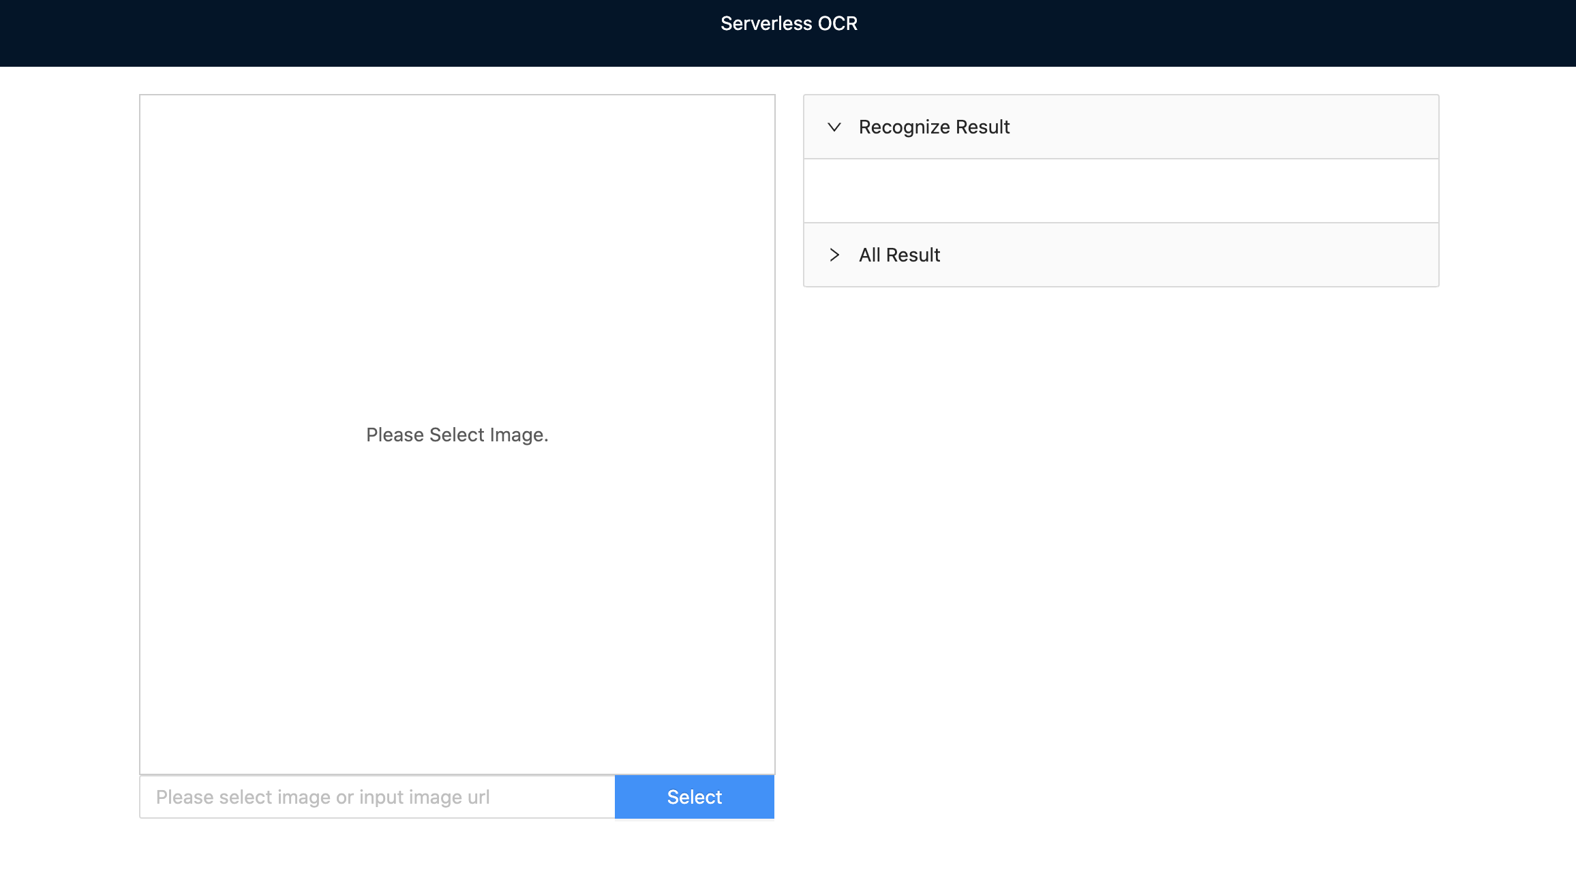Click the Serverless OCR title
The width and height of the screenshot is (1576, 880).
tap(788, 24)
